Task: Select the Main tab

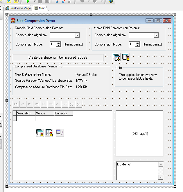Action: click(x=40, y=8)
